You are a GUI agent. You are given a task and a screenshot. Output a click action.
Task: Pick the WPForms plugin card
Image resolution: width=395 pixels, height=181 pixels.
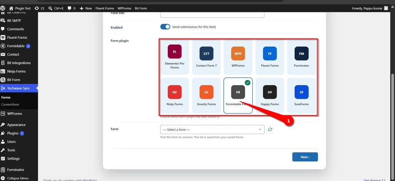(238, 57)
